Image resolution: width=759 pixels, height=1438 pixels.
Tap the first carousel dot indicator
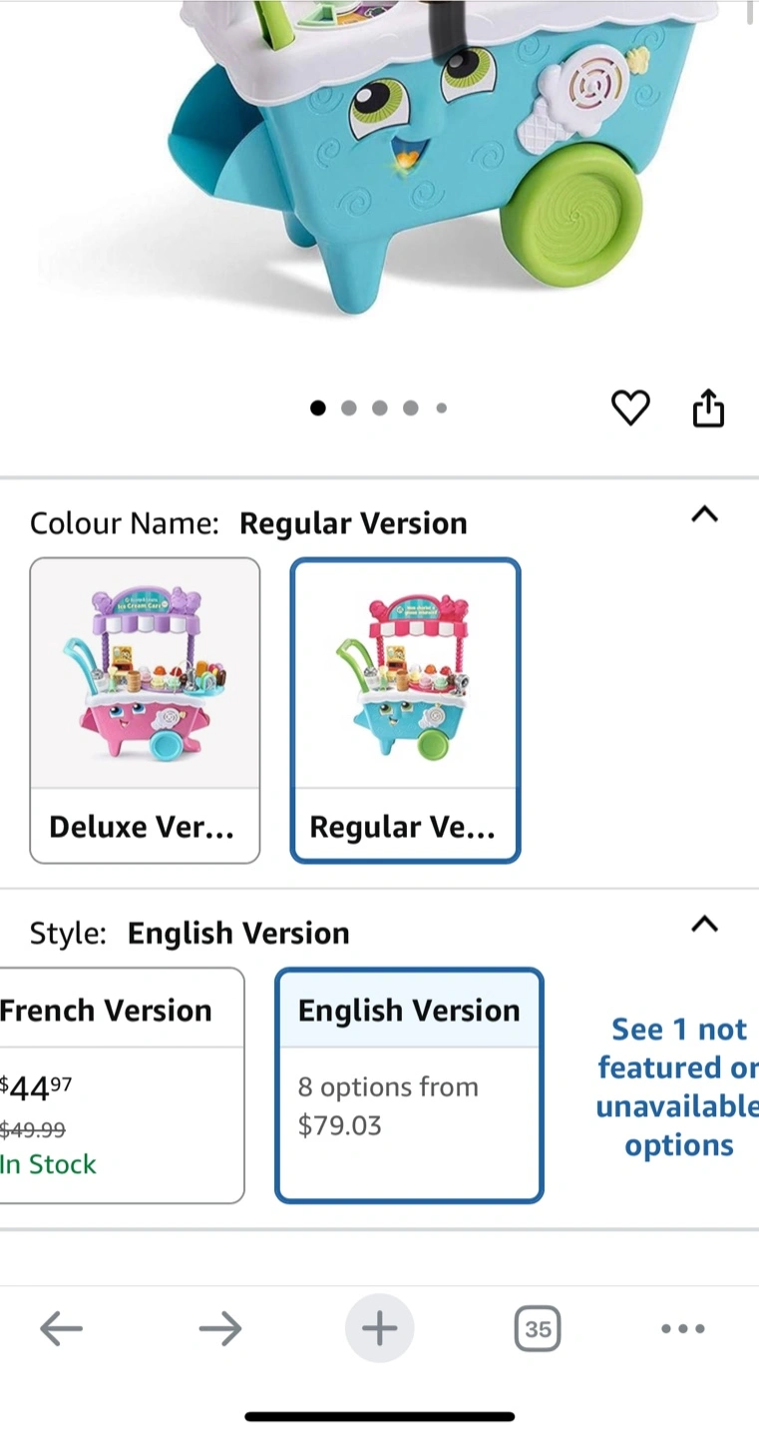tap(318, 407)
